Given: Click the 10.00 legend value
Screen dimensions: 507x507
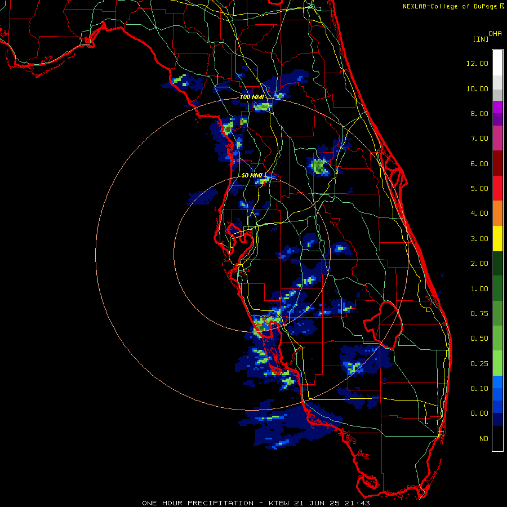Looking at the screenshot, I should tap(477, 88).
